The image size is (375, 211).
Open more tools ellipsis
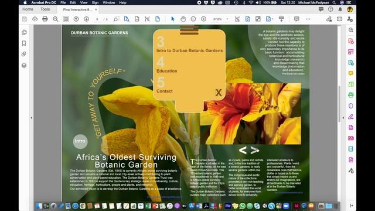[x=308, y=19]
